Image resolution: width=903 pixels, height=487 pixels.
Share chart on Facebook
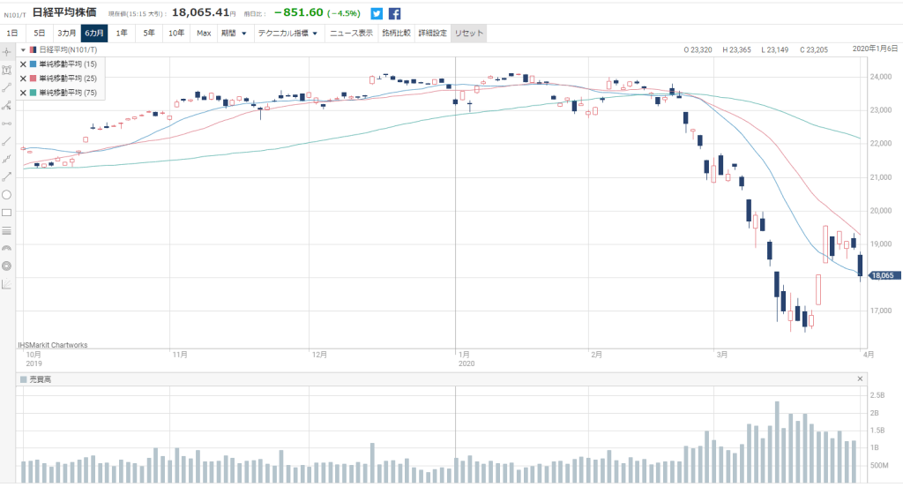tap(394, 13)
